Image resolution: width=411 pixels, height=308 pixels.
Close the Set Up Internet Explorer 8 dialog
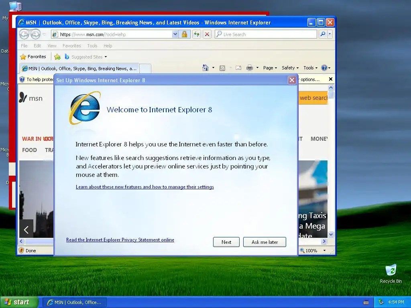click(x=292, y=80)
